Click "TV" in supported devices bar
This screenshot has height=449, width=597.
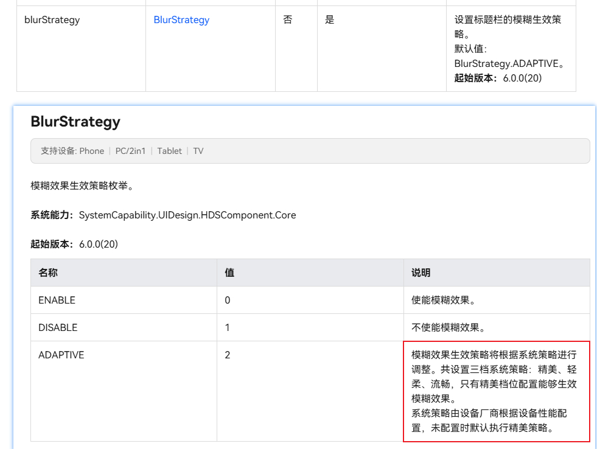click(x=198, y=151)
